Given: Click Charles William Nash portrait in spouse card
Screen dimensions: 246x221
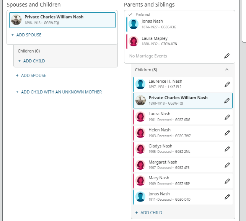Looking at the screenshot, I should pos(16,20).
